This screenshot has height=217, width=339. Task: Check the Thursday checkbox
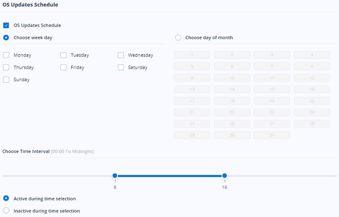tap(6, 67)
